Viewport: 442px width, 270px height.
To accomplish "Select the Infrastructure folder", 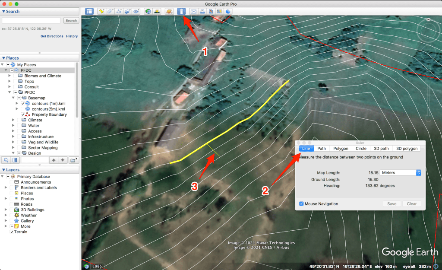I will click(x=41, y=137).
